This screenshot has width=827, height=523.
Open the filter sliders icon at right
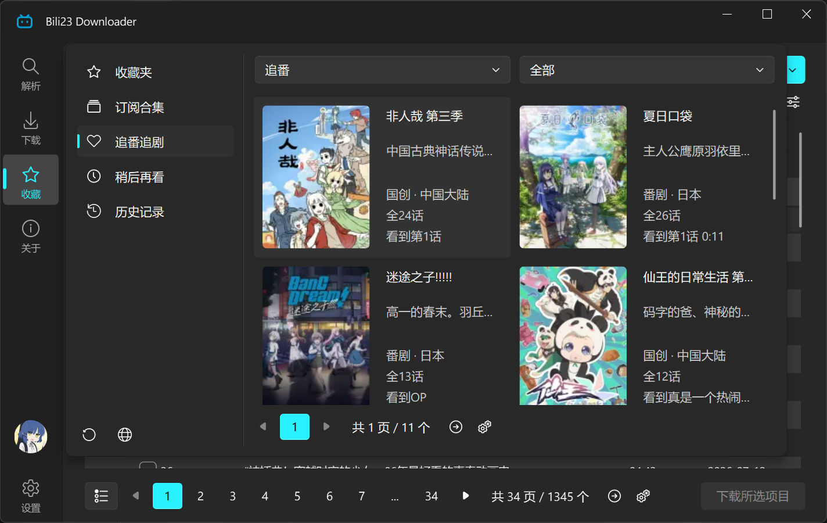793,102
